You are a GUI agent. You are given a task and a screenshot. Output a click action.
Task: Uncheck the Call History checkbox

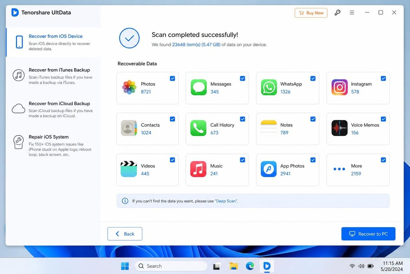coord(242,119)
